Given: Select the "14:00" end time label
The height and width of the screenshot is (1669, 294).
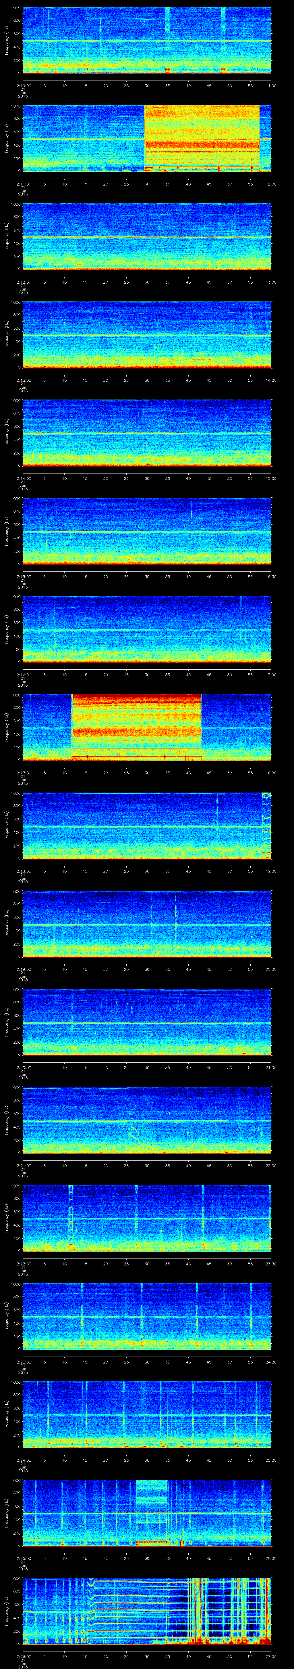Looking at the screenshot, I should tap(271, 380).
